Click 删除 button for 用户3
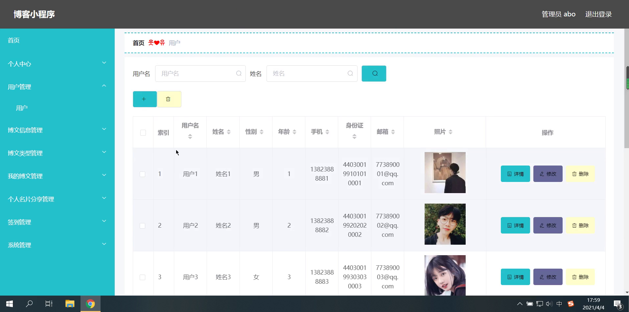This screenshot has height=312, width=629. pyautogui.click(x=580, y=277)
